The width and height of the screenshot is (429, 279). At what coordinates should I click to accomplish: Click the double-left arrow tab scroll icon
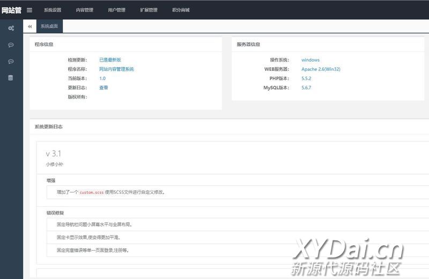pos(30,26)
